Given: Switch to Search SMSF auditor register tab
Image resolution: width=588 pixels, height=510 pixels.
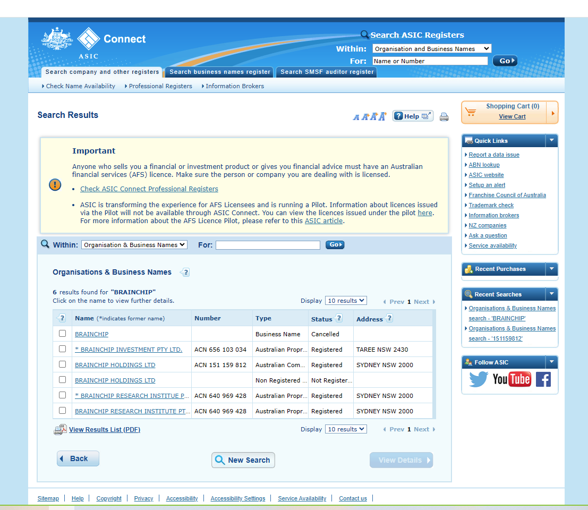Looking at the screenshot, I should 327,72.
